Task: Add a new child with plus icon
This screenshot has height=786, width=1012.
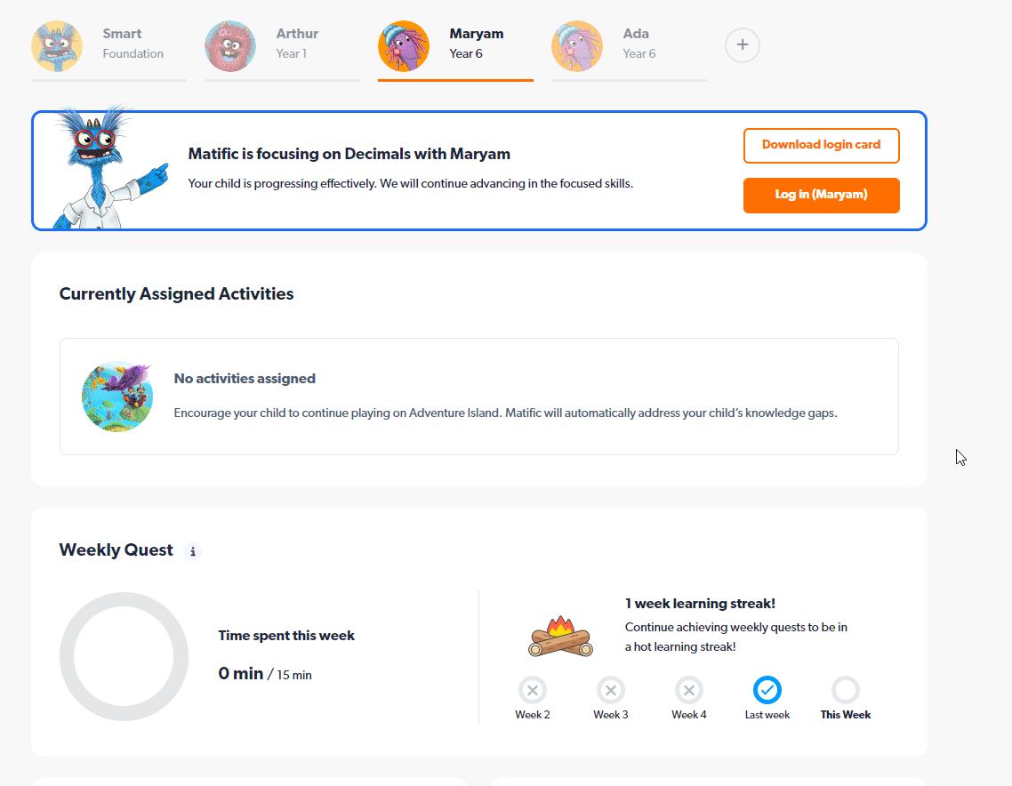Action: click(743, 45)
